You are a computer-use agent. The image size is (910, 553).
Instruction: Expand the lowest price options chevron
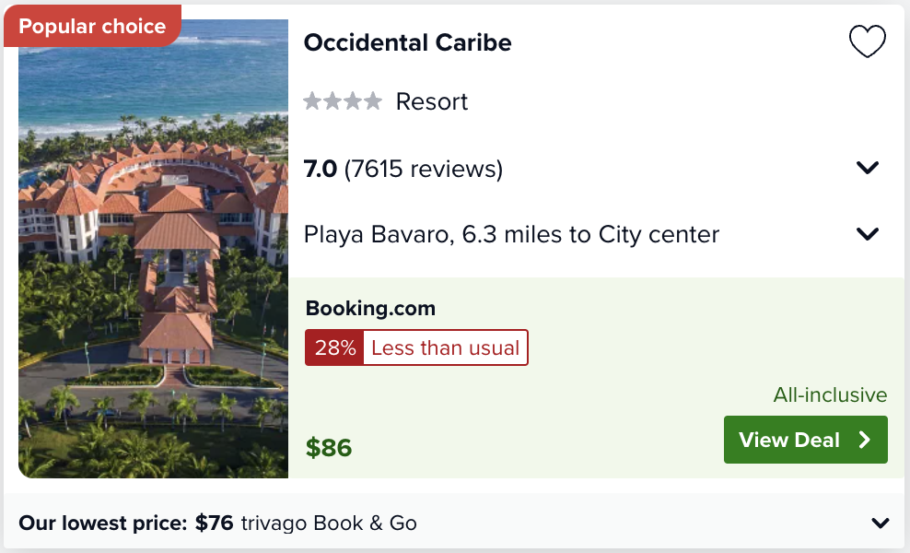(x=881, y=523)
